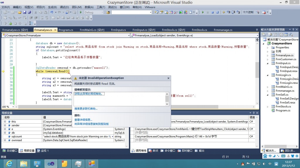Click Show All Files in Solution Explorer

click(x=270, y=35)
